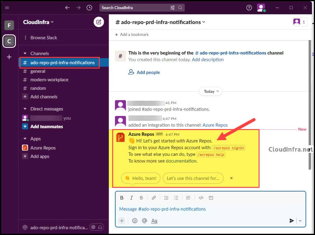Screen dimensions: 315x235
Task: Open send options dropdown arrow
Action: click(x=300, y=221)
